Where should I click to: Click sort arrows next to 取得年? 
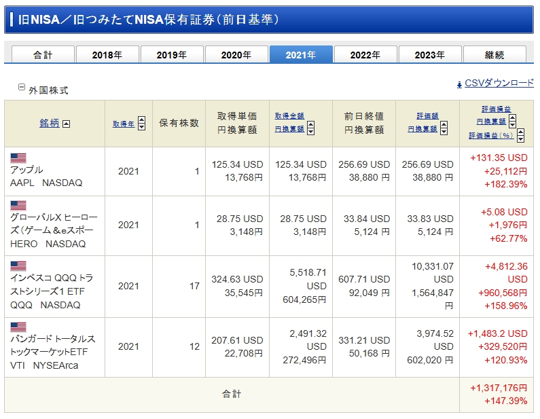tap(141, 124)
